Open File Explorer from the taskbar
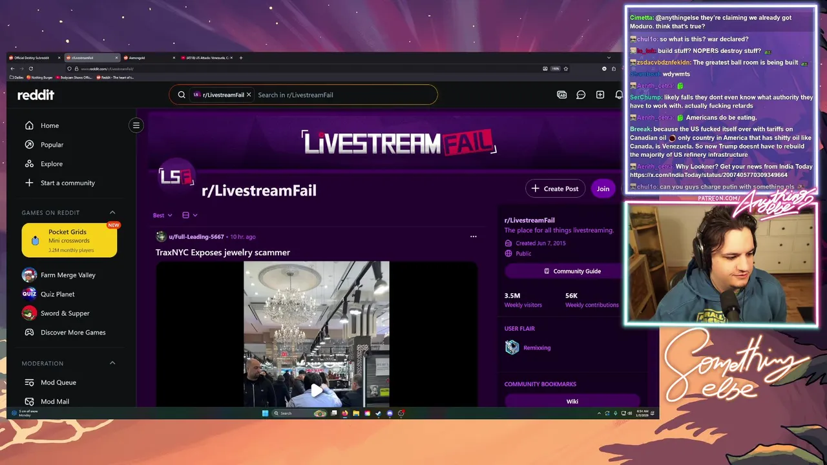Screen dimensions: 827x465 [356, 413]
